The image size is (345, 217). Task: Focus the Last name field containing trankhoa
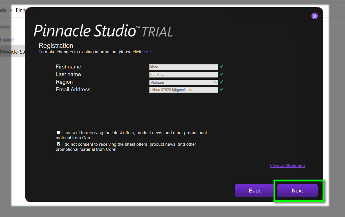[184, 75]
